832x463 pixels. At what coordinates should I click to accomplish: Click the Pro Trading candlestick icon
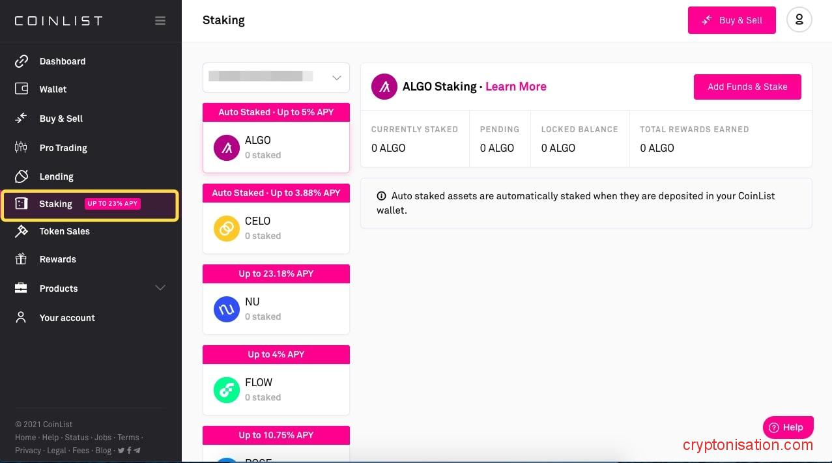pyautogui.click(x=21, y=148)
